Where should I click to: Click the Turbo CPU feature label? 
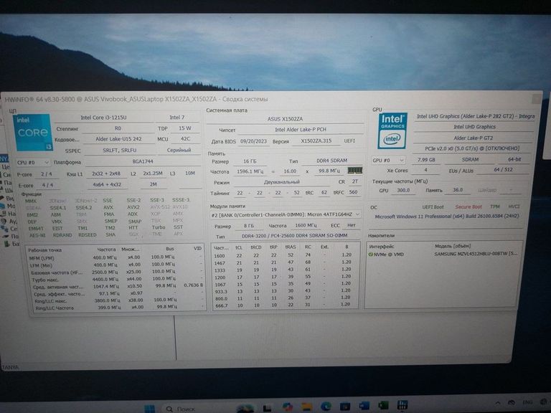tap(159, 227)
